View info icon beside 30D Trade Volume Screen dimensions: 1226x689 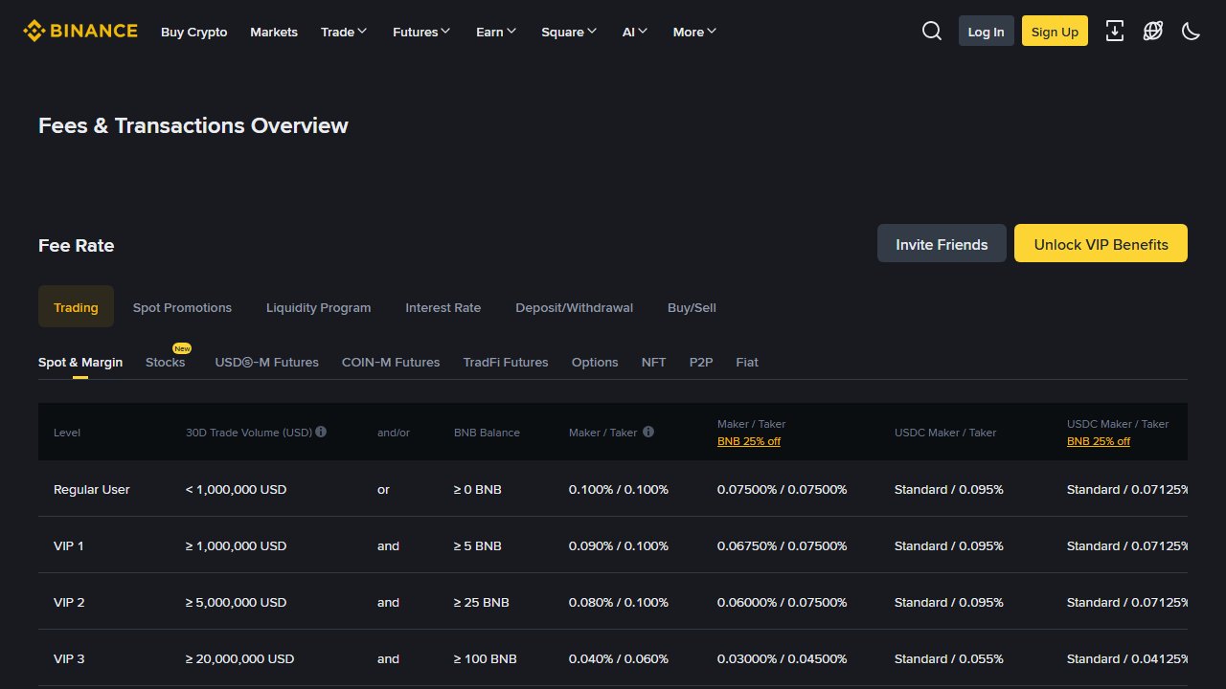click(x=321, y=432)
